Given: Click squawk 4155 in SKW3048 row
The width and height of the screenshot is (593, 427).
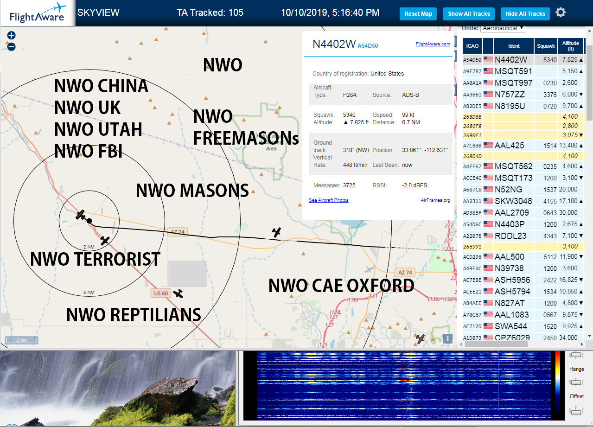Looking at the screenshot, I should pos(549,201).
